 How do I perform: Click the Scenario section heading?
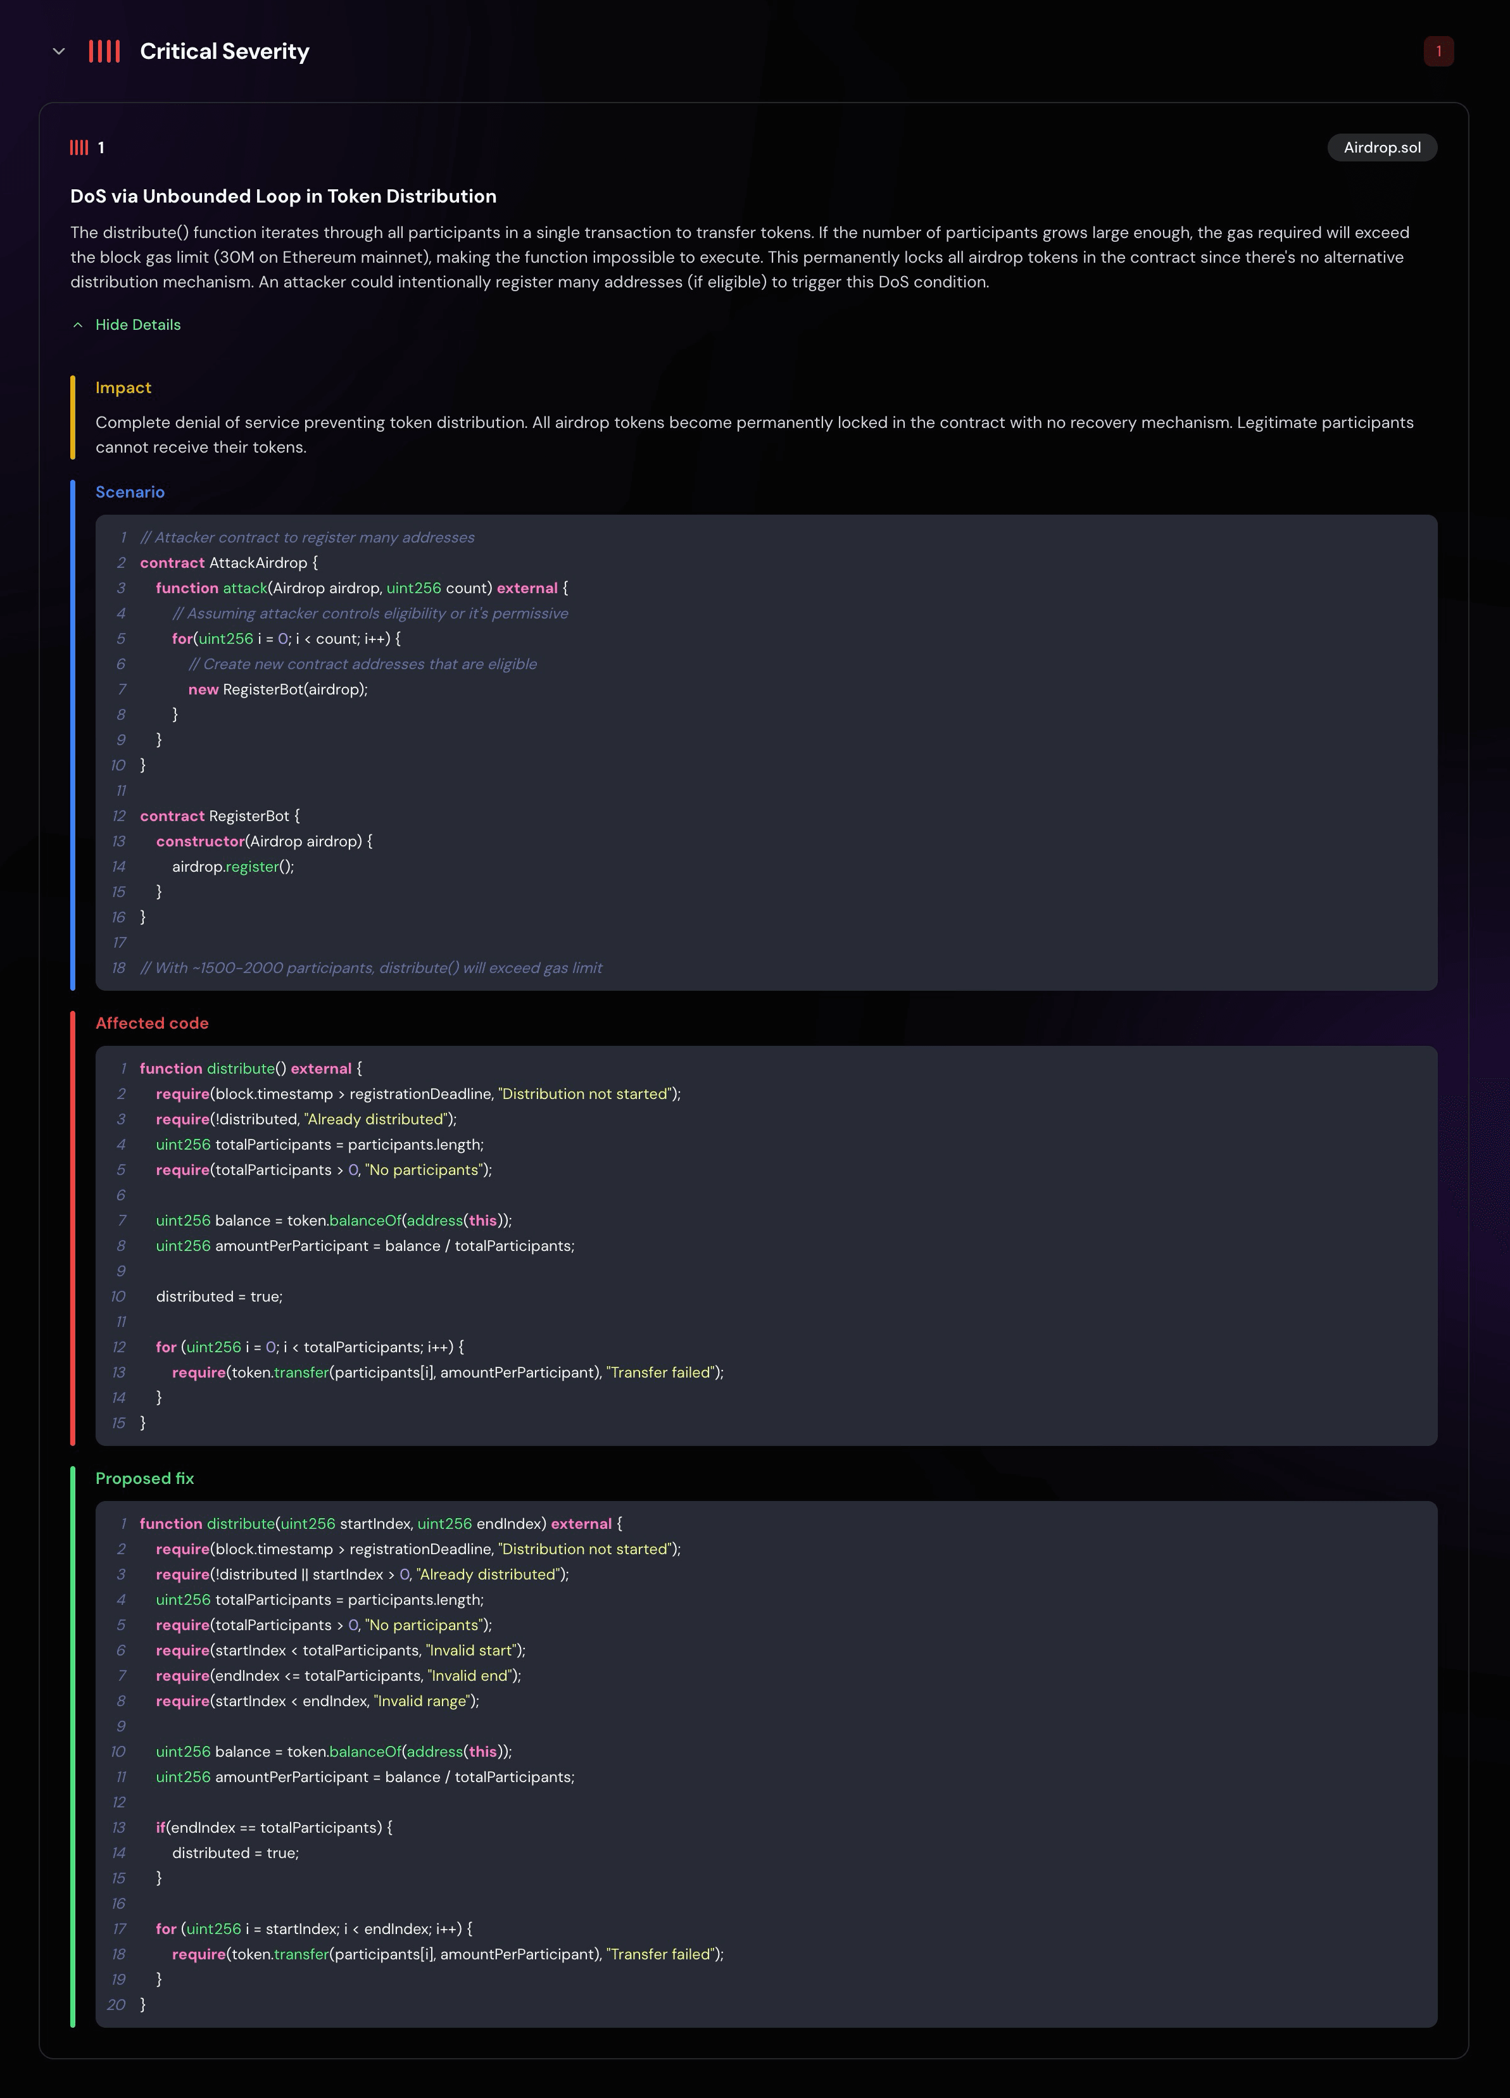click(130, 492)
